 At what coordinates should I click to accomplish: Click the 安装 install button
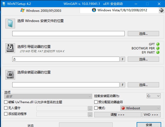point(149,125)
